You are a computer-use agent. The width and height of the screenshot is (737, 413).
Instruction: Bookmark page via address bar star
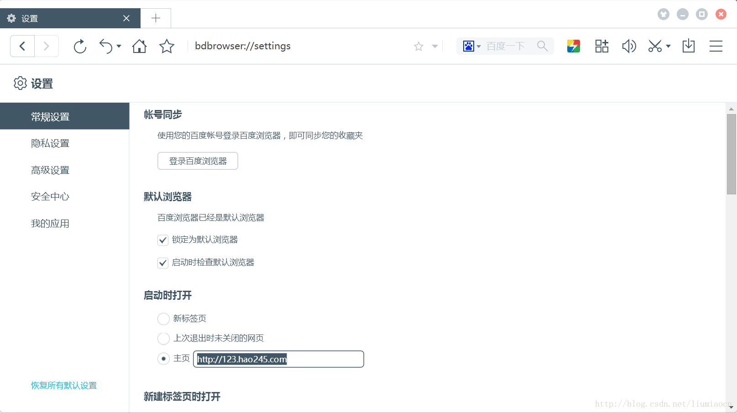[x=418, y=46]
